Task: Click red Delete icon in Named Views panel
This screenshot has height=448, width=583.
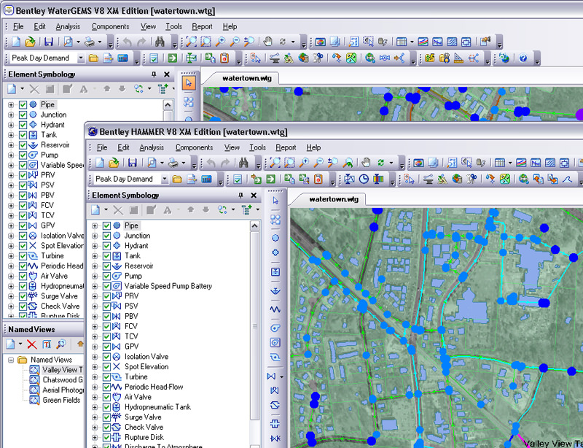Action: click(x=32, y=344)
